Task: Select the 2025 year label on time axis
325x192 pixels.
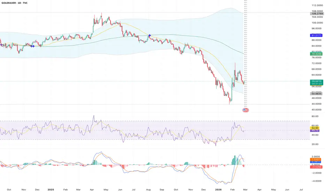Action: click(51, 190)
